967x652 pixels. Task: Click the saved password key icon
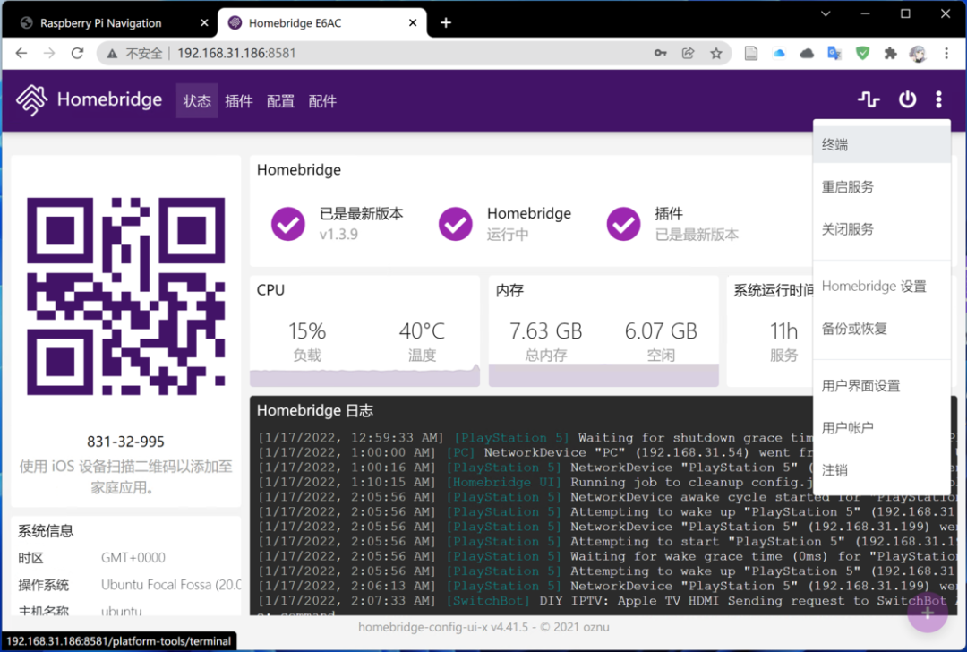click(660, 53)
